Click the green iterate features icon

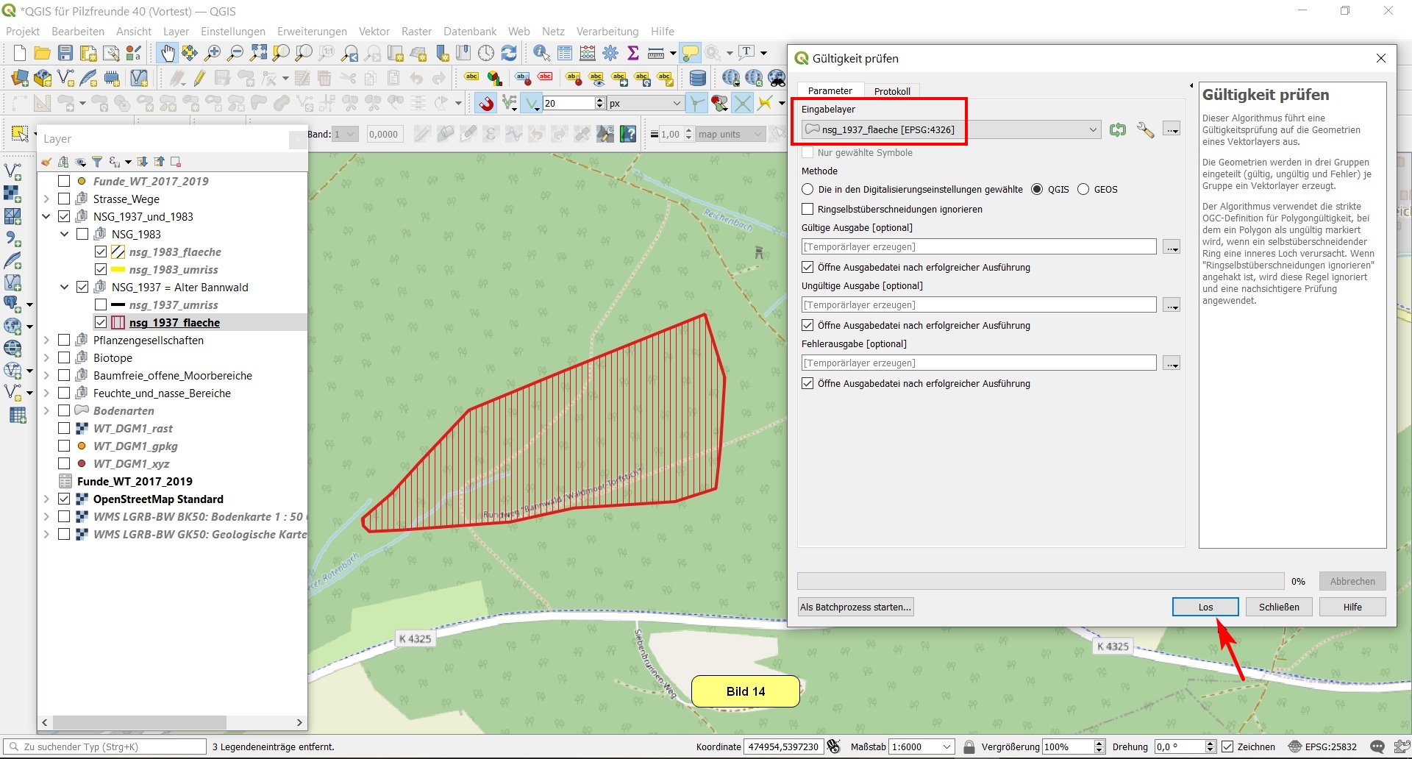pyautogui.click(x=1118, y=130)
